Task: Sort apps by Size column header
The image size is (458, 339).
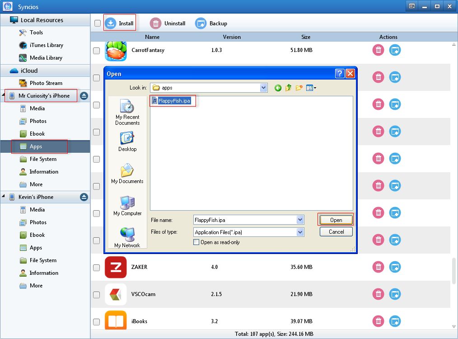Action: coord(306,37)
